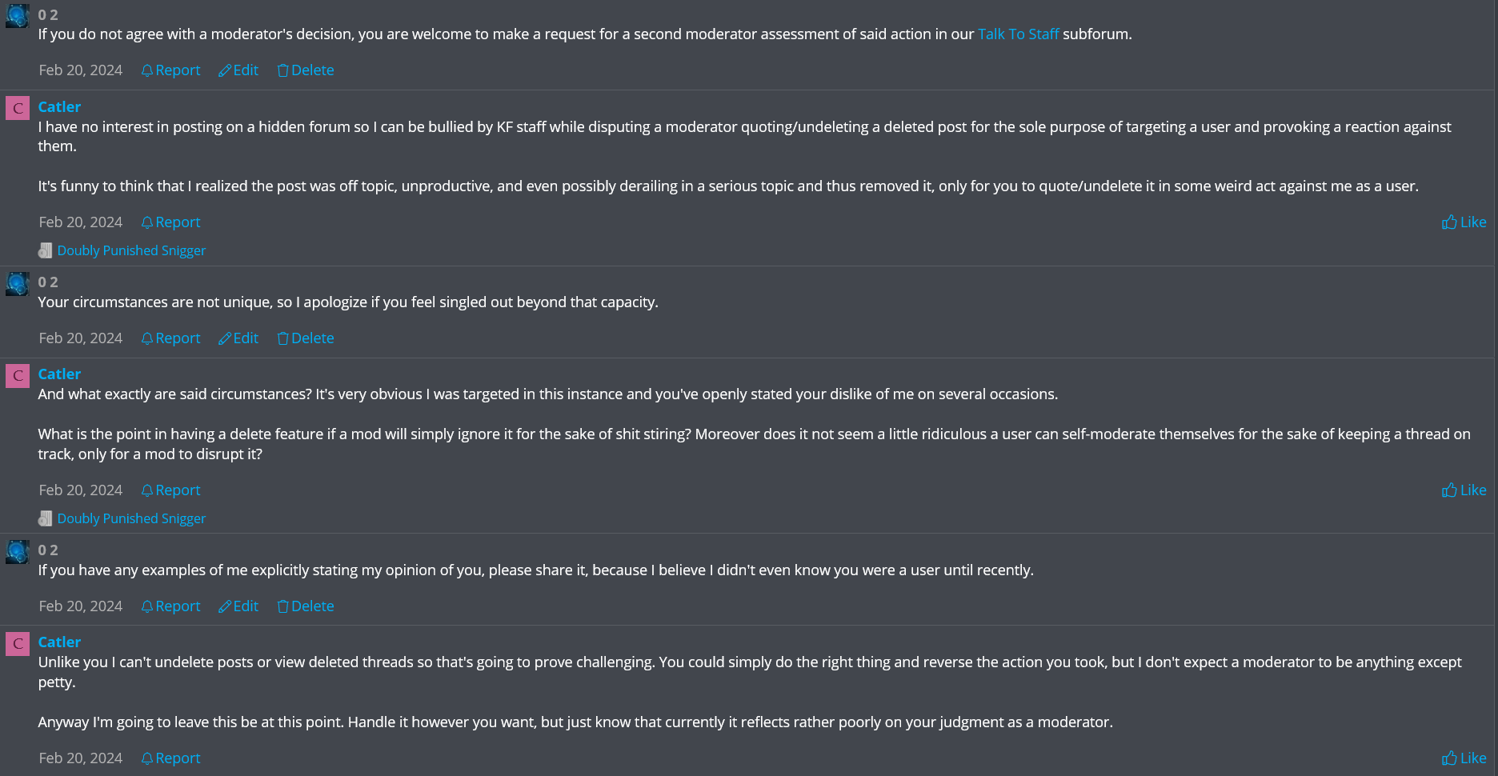Delete the 'Your circumstances are not unique' comment
Image resolution: width=1498 pixels, height=776 pixels.
pos(305,338)
